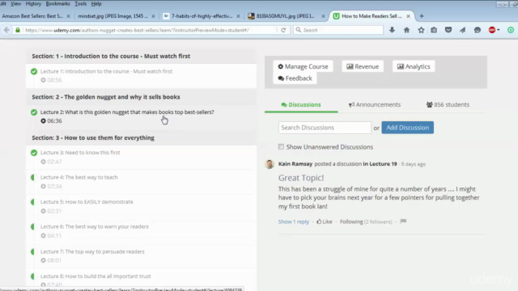The width and height of the screenshot is (518, 291).
Task: Click Lecture 2 green completion checkmark
Action: coord(34,112)
